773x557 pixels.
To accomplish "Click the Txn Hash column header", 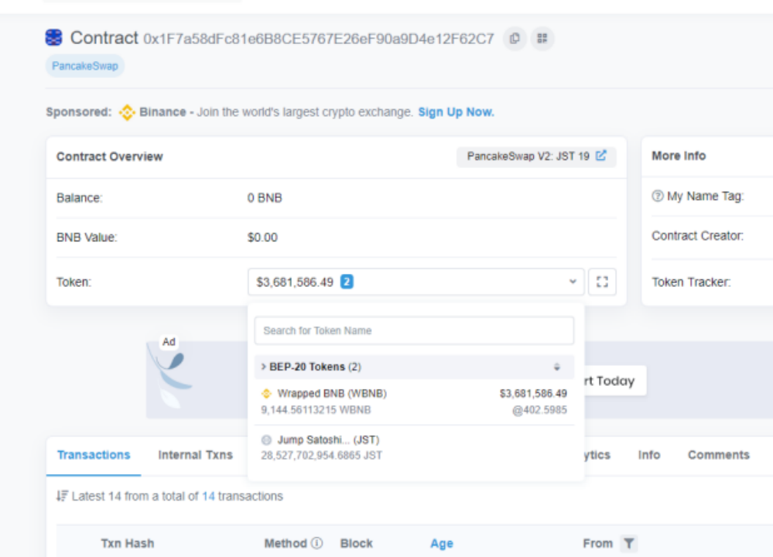I will pos(128,543).
